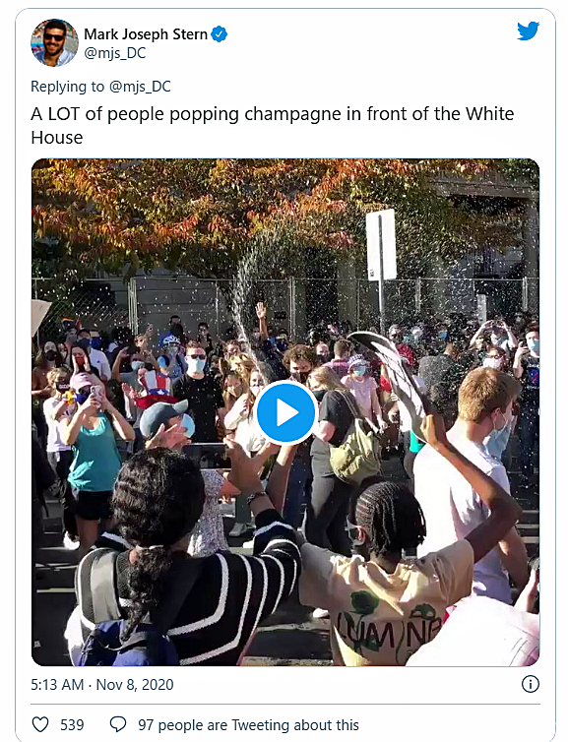Viewport: 568px width, 742px height.
Task: Click the 539 likes count
Action: pyautogui.click(x=72, y=725)
